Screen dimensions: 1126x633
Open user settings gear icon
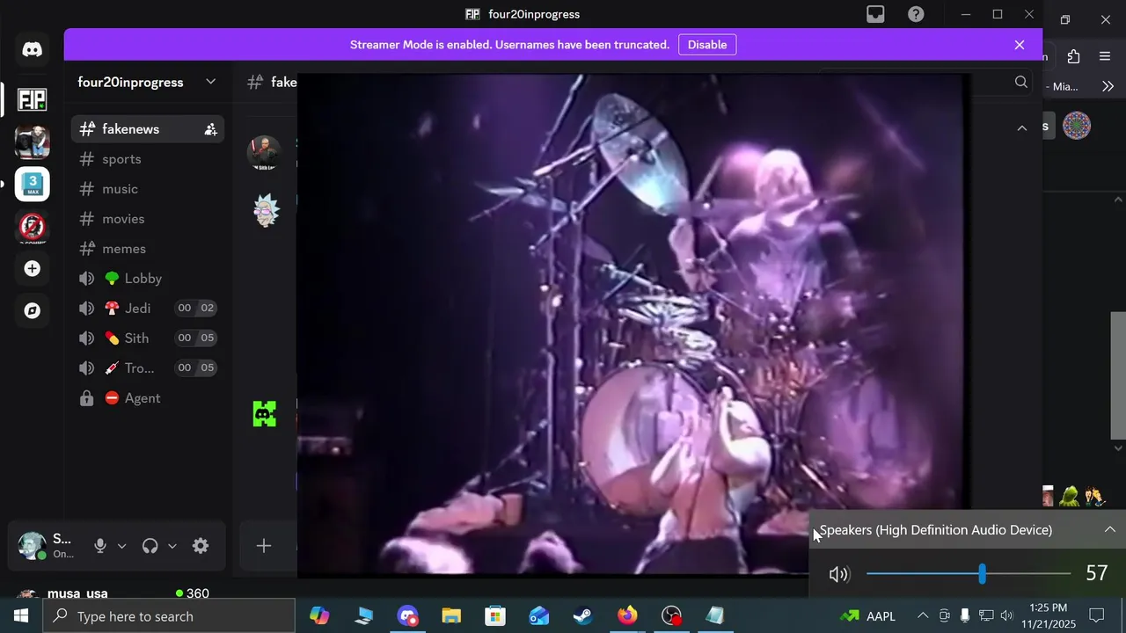pyautogui.click(x=201, y=546)
